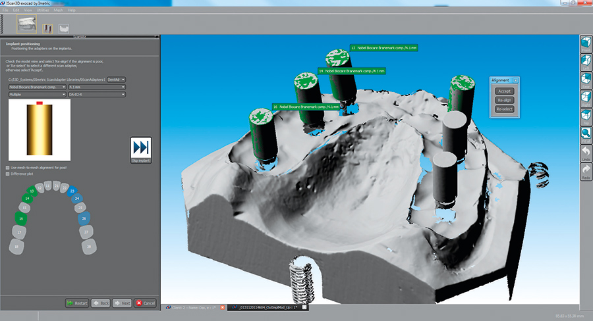Screen dimensions: 593x321
Task: Select the jaw scan toolbar icon
Action: pos(64,28)
